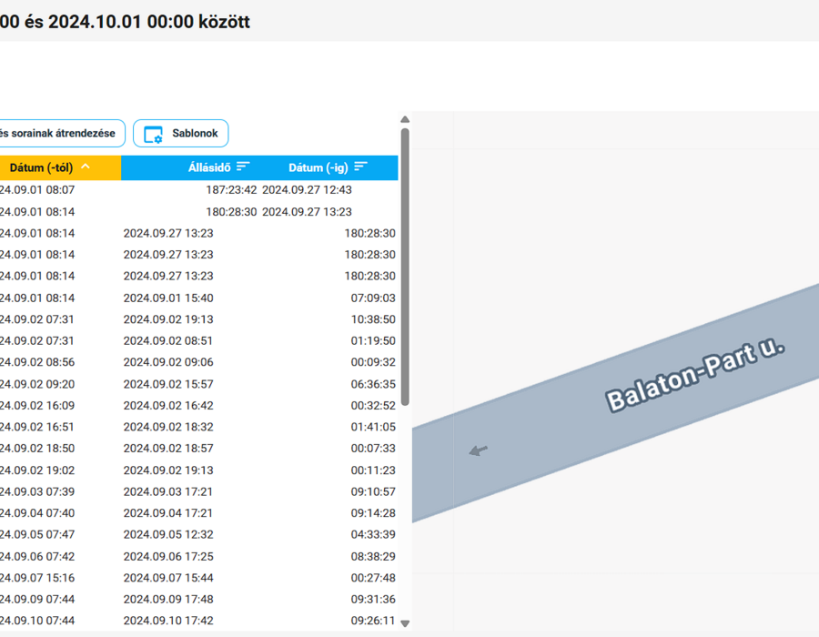Toggle the ascending caret on Dátum (-tól)
Viewport: 819px width, 637px height.
coord(86,167)
